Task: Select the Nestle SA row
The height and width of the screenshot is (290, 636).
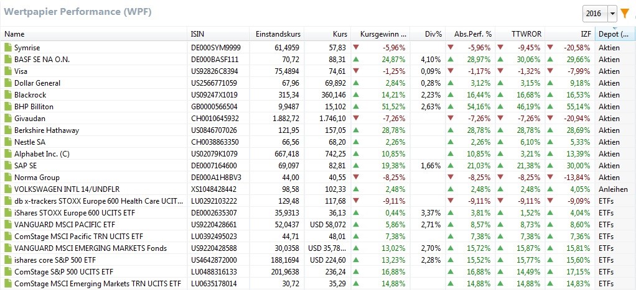Action: [x=31, y=142]
